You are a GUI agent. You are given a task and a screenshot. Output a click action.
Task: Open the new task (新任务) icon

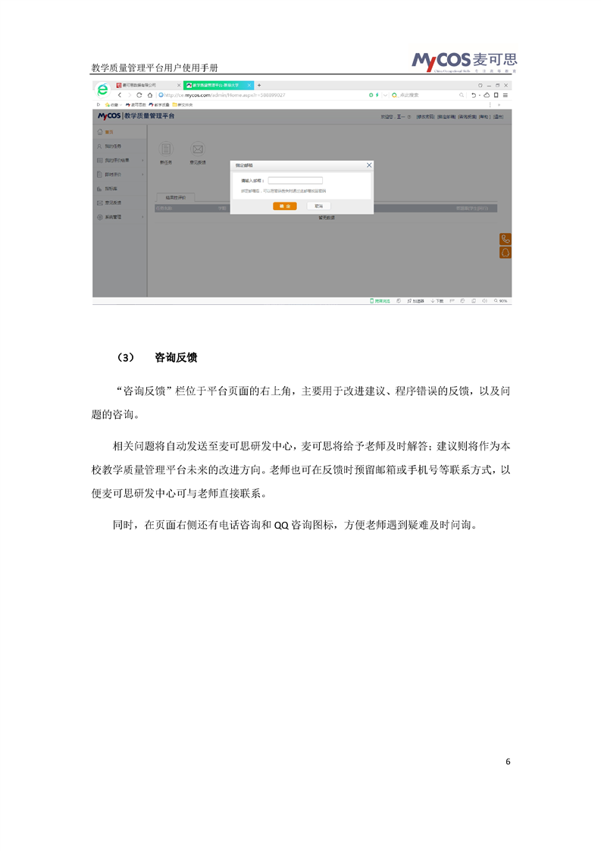166,149
